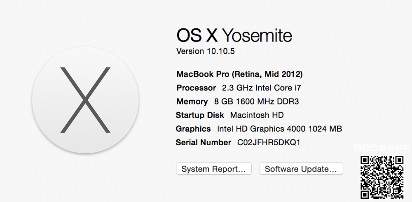Open the System Report button
This screenshot has height=202, width=412.
tap(213, 169)
